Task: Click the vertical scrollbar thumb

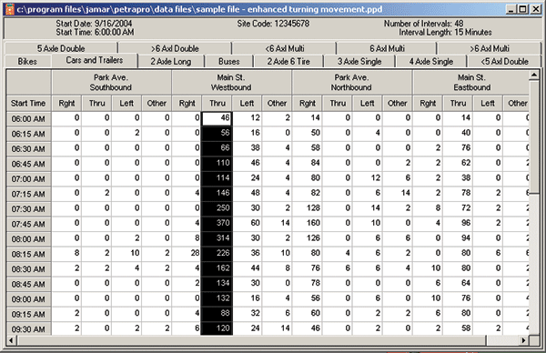Action: tap(534, 138)
